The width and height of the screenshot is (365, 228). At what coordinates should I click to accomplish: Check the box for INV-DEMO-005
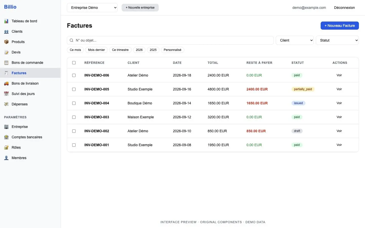pyautogui.click(x=74, y=89)
